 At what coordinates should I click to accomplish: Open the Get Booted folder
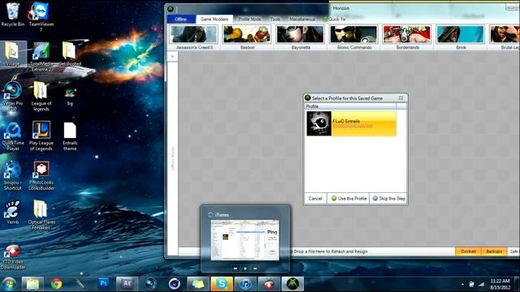tap(70, 54)
